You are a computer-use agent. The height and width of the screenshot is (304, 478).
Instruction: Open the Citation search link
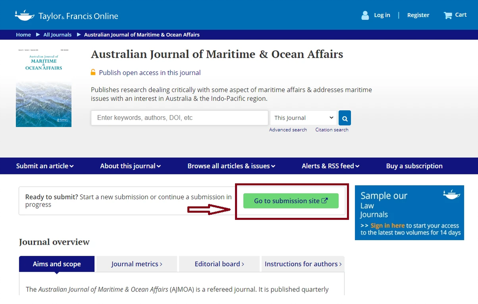[332, 130]
